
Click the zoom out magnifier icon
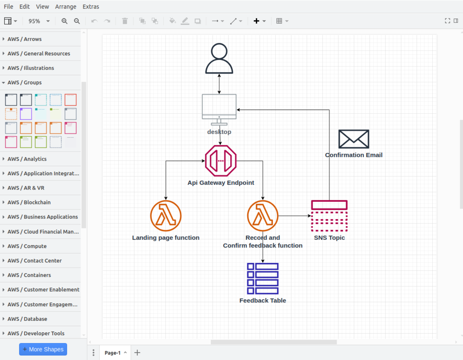(77, 21)
